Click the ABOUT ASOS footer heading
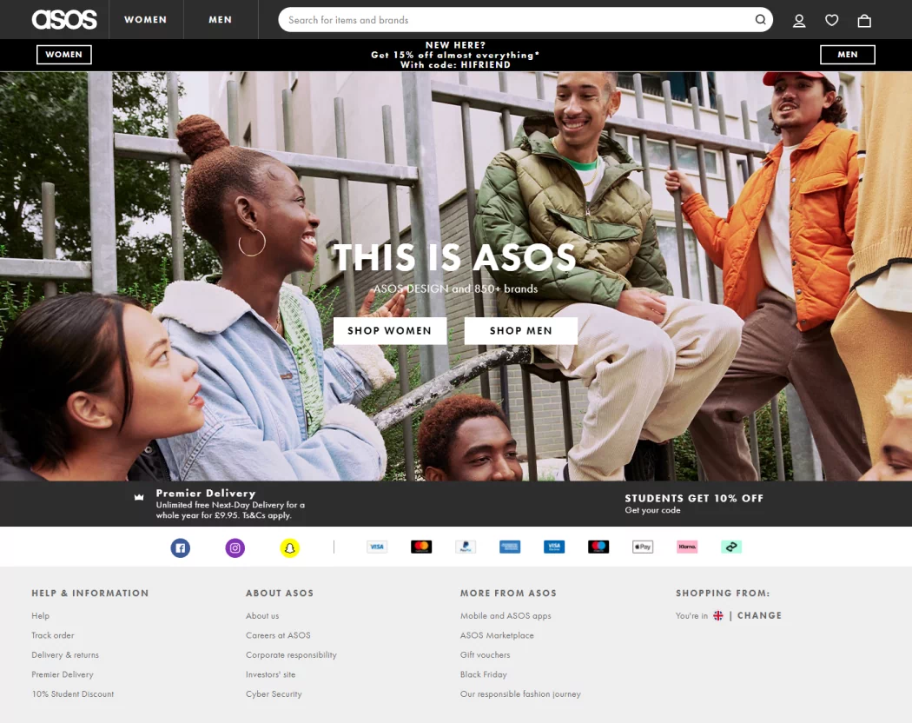 (x=280, y=594)
